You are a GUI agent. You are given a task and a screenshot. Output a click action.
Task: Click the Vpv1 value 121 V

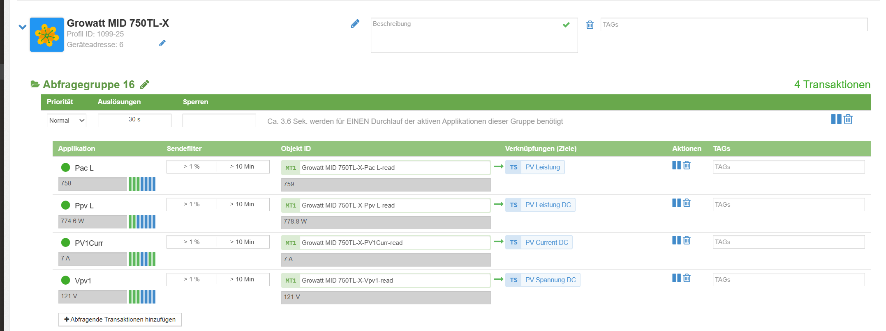click(93, 297)
